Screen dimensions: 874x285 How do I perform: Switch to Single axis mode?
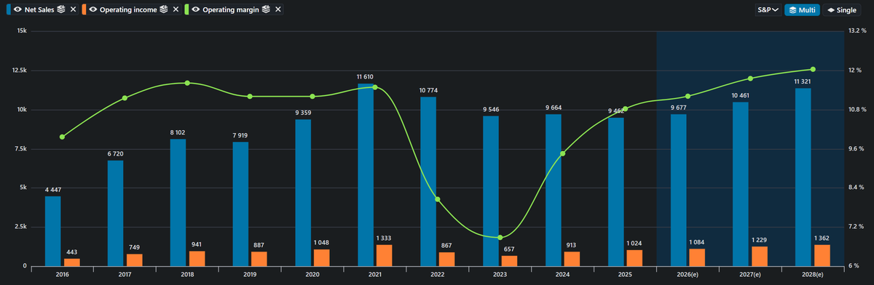(x=842, y=10)
